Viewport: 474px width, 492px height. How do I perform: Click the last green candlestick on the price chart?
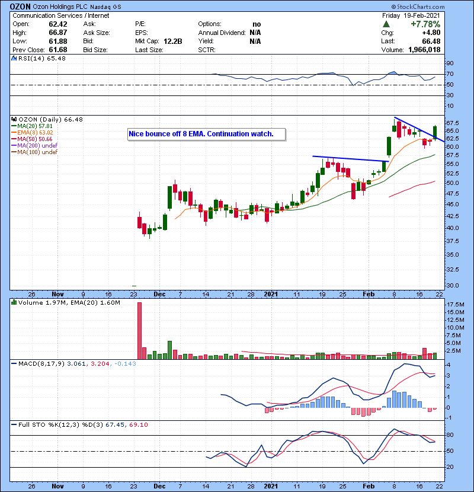[x=435, y=132]
